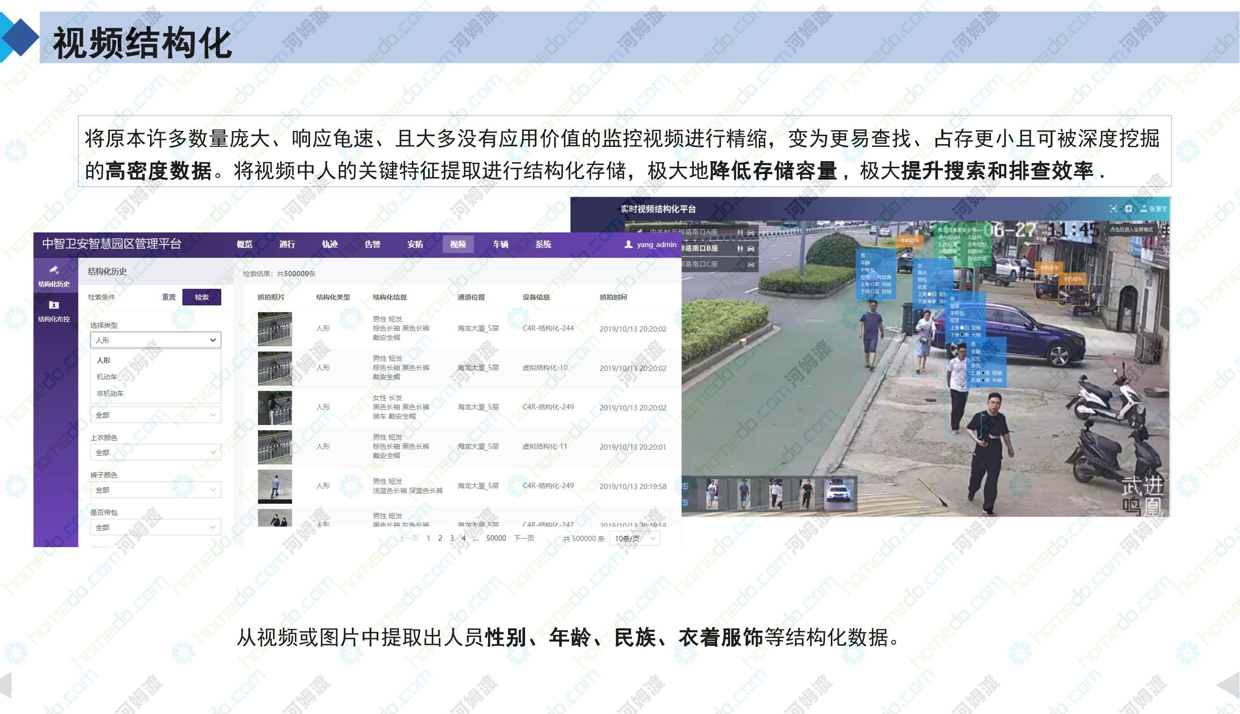The width and height of the screenshot is (1240, 714).
Task: Click the orange 非机动车 tag beside the green vehicle box
Action: coord(909,240)
